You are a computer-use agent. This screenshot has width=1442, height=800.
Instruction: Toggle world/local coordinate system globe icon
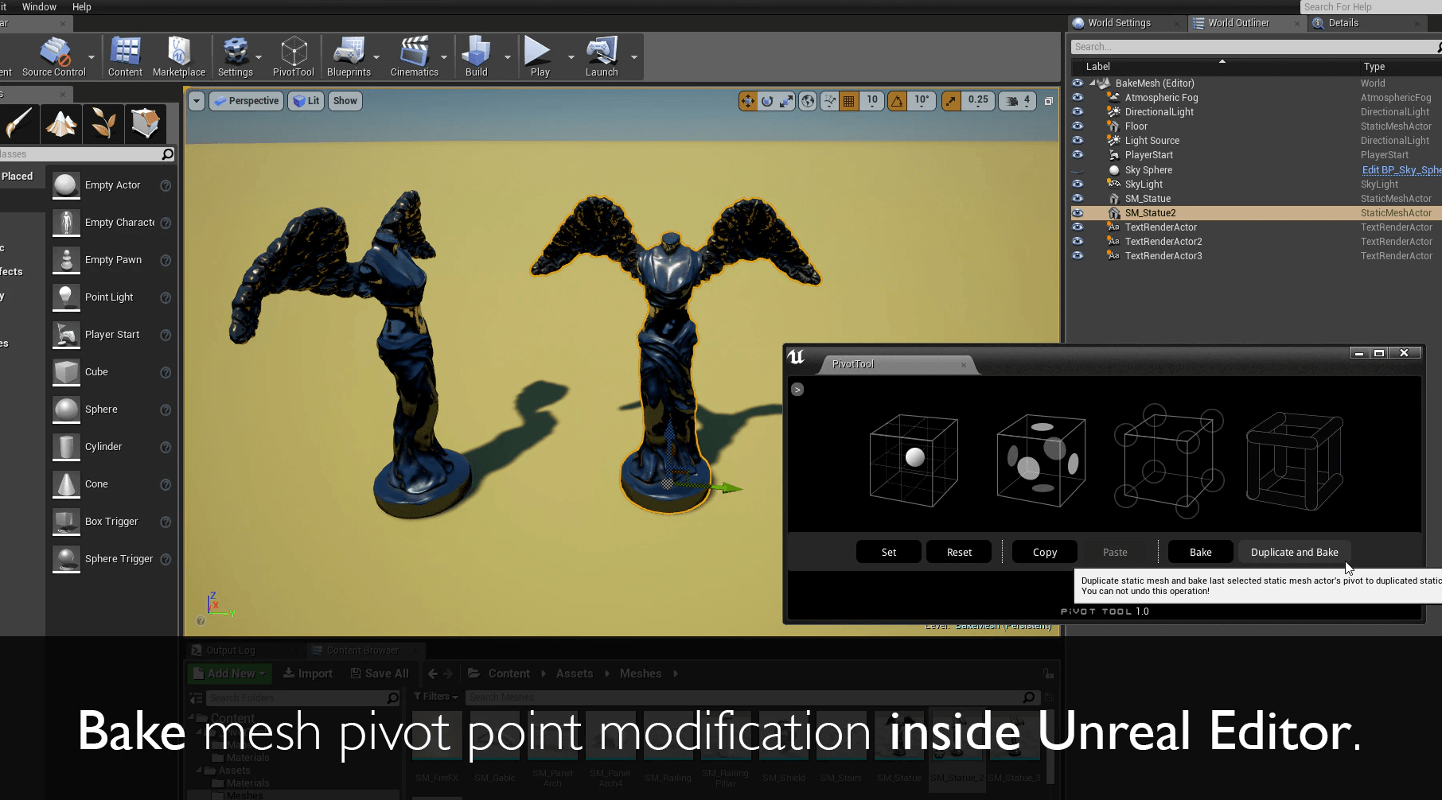[x=808, y=101]
